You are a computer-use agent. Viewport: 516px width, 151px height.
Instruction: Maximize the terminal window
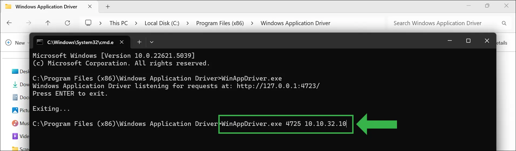(x=468, y=41)
